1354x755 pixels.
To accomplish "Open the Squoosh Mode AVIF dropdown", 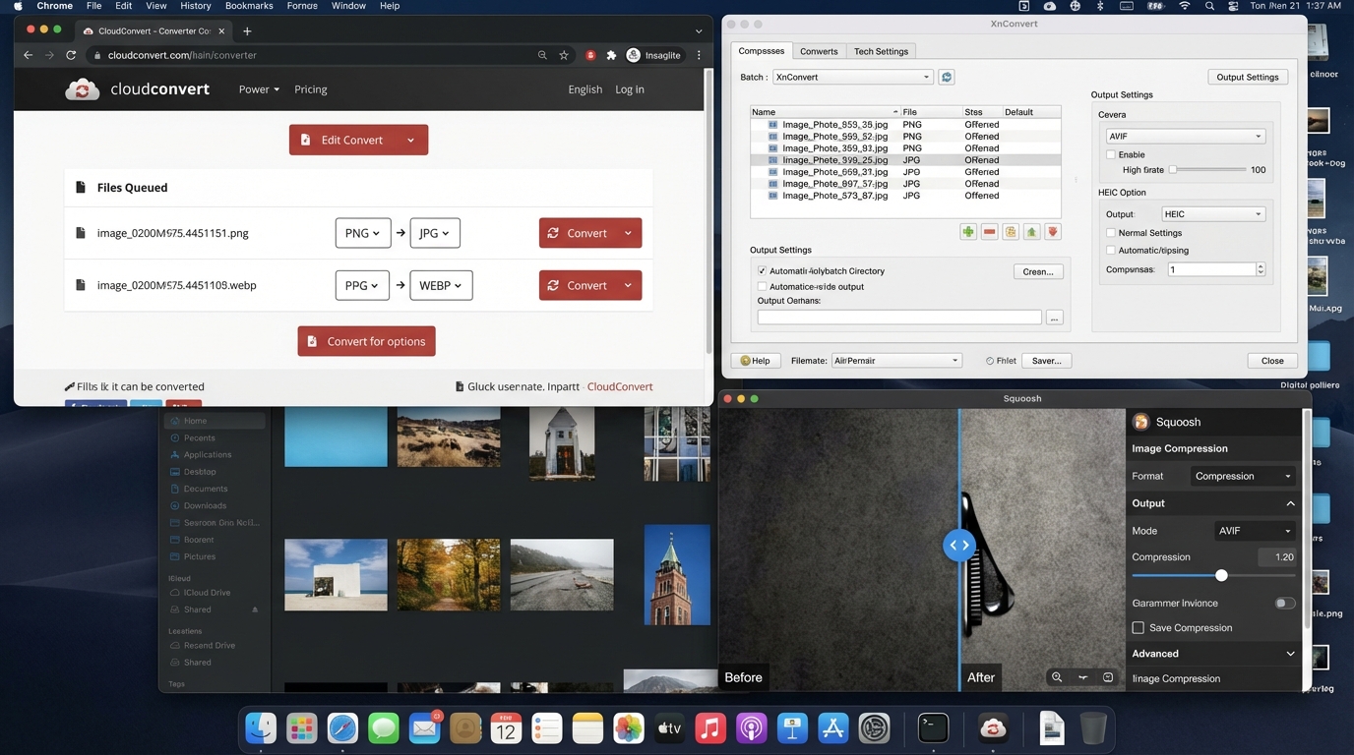I will (1255, 531).
